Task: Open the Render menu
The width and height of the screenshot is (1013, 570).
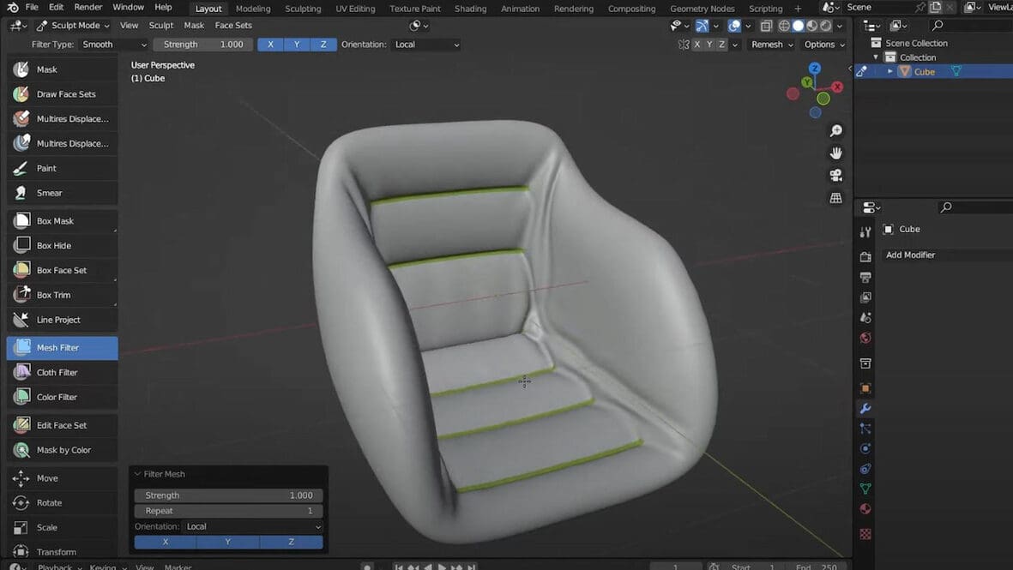Action: pyautogui.click(x=87, y=7)
